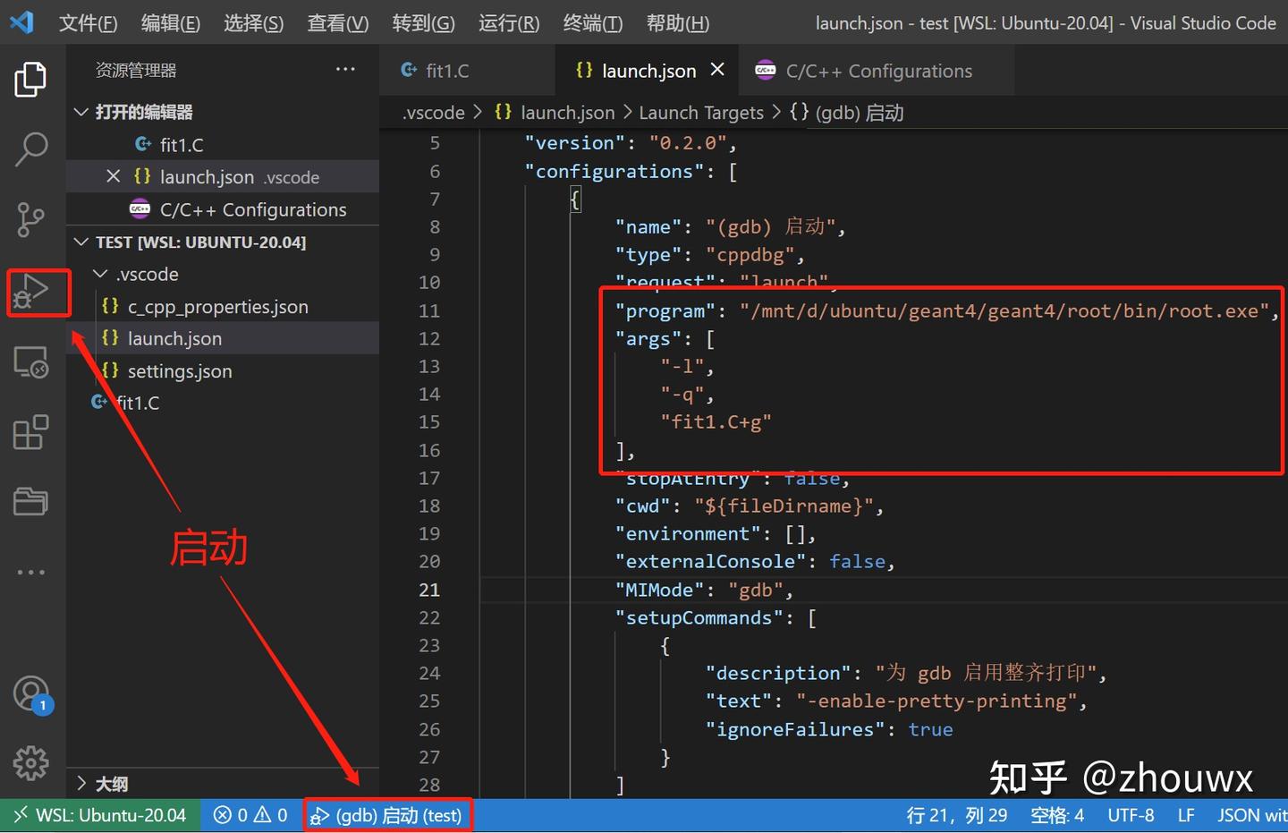This screenshot has height=833, width=1288.
Task: Click the 行 21, 列 29 indicator
Action: coord(958,814)
